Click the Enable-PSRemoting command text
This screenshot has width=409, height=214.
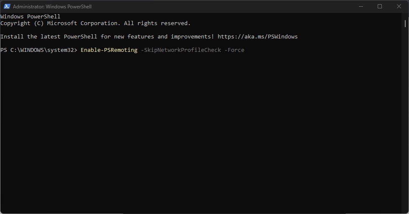coord(109,50)
